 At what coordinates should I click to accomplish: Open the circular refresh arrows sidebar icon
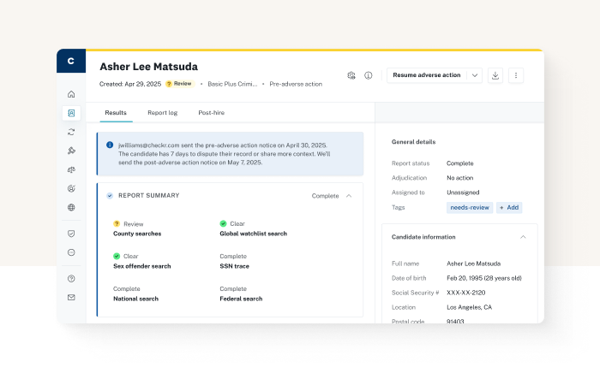pos(71,132)
